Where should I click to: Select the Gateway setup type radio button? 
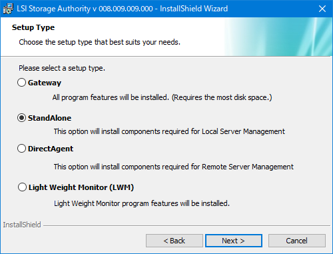(21, 83)
